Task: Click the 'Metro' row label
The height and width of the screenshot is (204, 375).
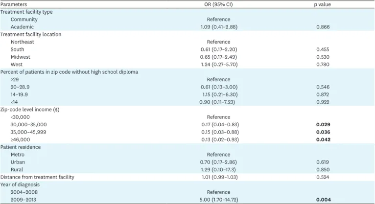Action: coord(18,155)
